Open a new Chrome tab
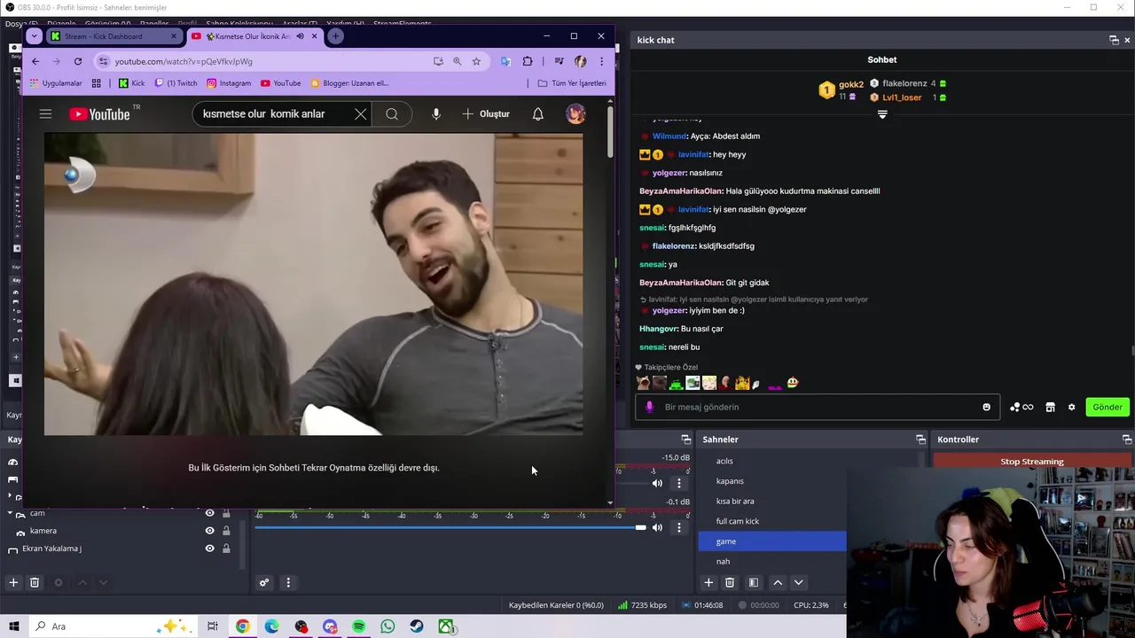 pyautogui.click(x=335, y=36)
